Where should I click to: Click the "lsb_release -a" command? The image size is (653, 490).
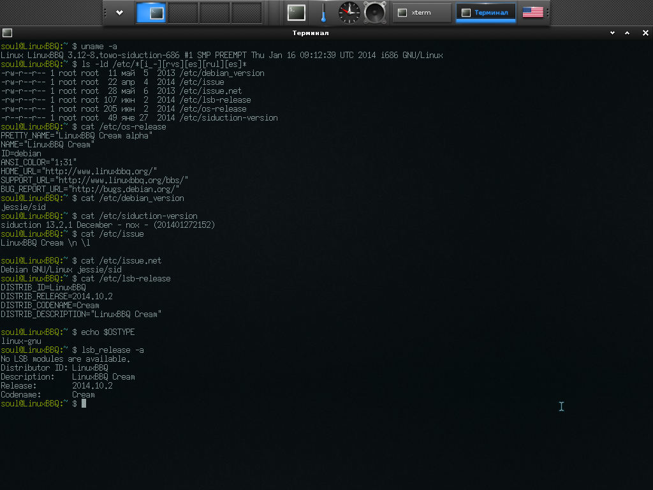(112, 350)
